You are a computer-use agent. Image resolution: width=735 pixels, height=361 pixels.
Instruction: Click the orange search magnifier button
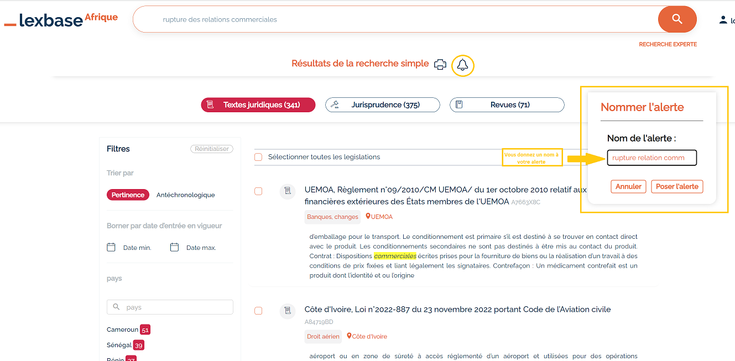click(677, 19)
